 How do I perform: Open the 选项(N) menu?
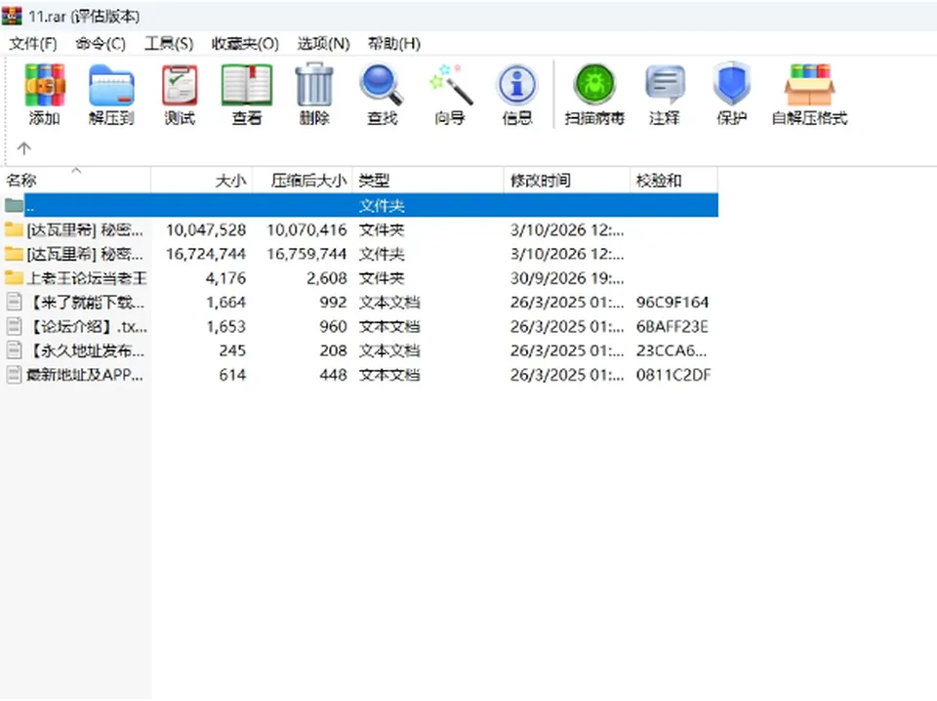click(323, 44)
